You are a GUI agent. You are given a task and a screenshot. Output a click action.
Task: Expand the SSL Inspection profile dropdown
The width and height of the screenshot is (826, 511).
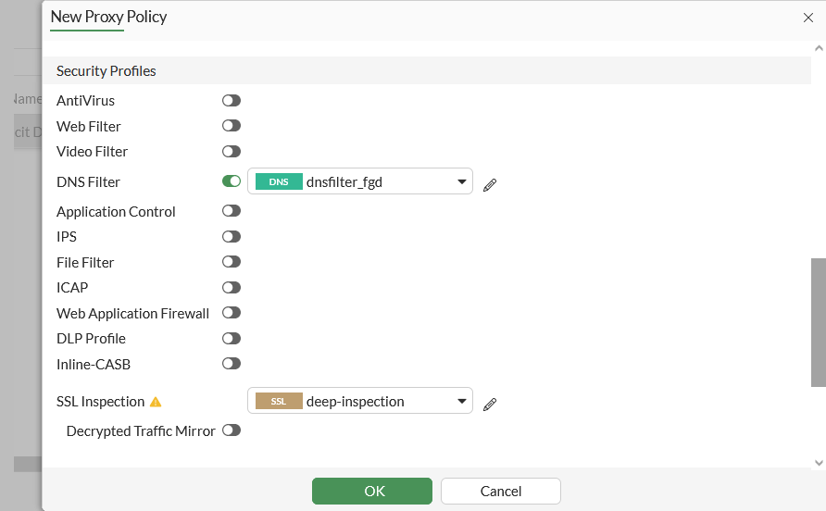360,402
